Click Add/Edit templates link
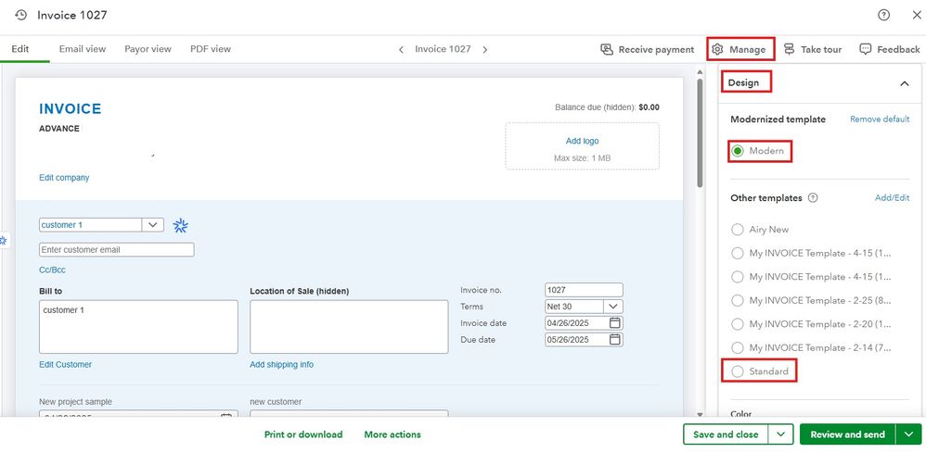 (x=893, y=198)
